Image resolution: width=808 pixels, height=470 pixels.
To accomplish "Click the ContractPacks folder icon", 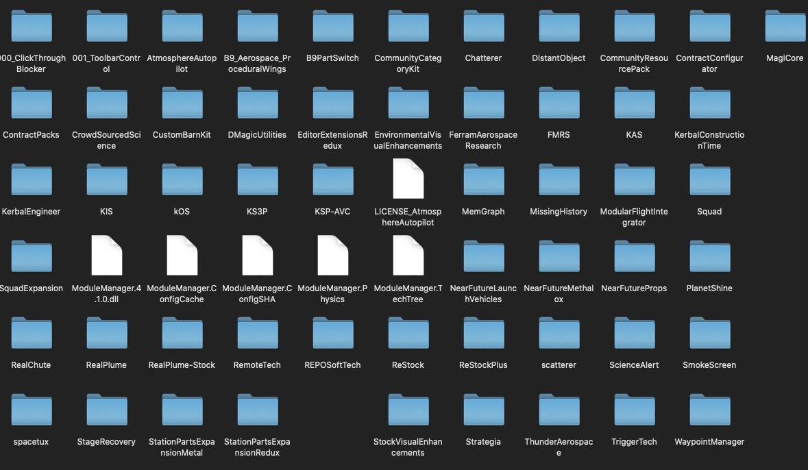I will coord(32,103).
